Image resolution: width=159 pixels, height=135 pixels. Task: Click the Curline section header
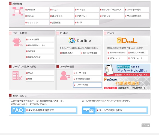[x=80, y=33]
